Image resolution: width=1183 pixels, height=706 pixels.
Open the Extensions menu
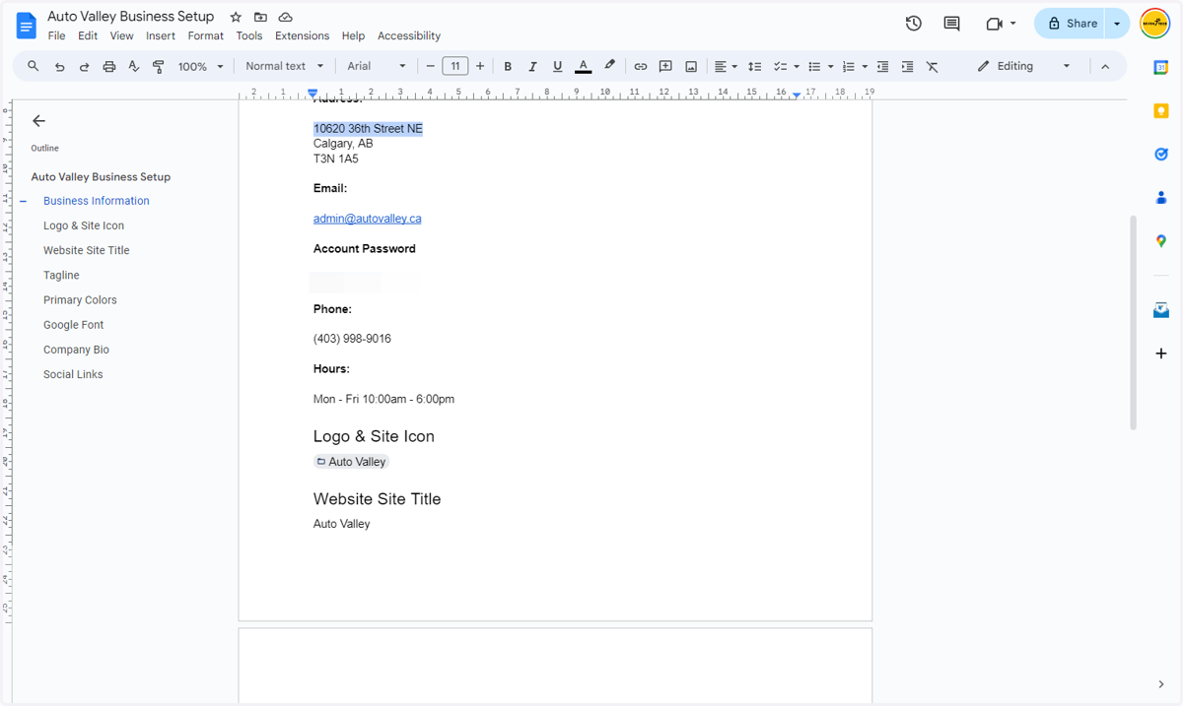pos(302,35)
